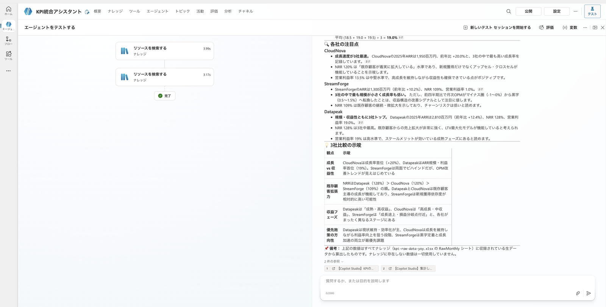
Task: Switch to the エージェント tab
Action: (158, 11)
